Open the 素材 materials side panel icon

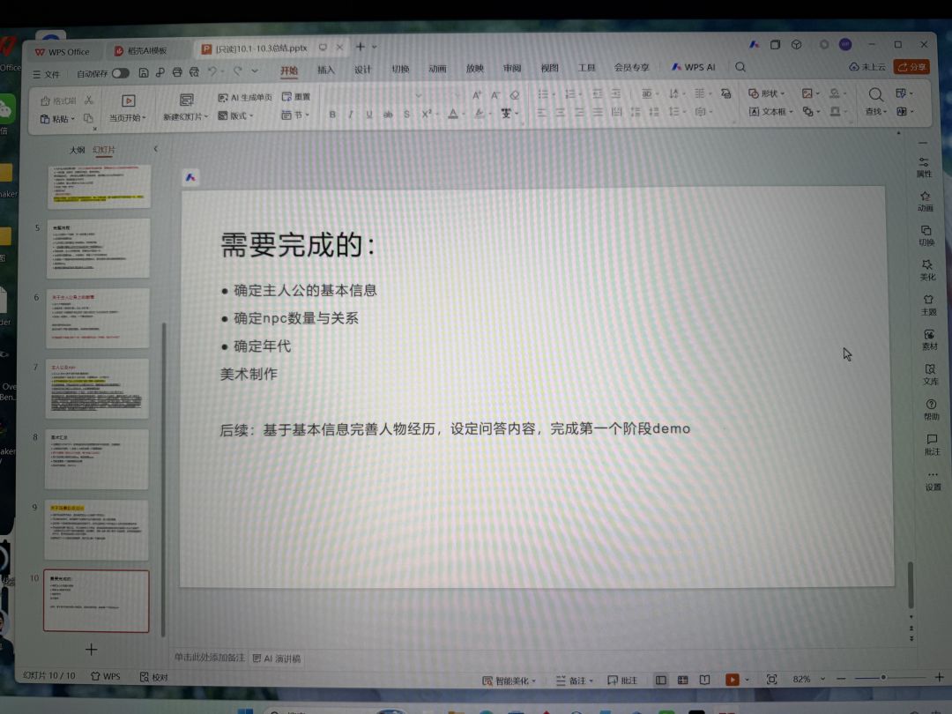pos(930,339)
